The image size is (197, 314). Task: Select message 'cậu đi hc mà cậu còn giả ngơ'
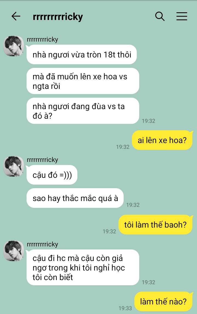[83, 267]
